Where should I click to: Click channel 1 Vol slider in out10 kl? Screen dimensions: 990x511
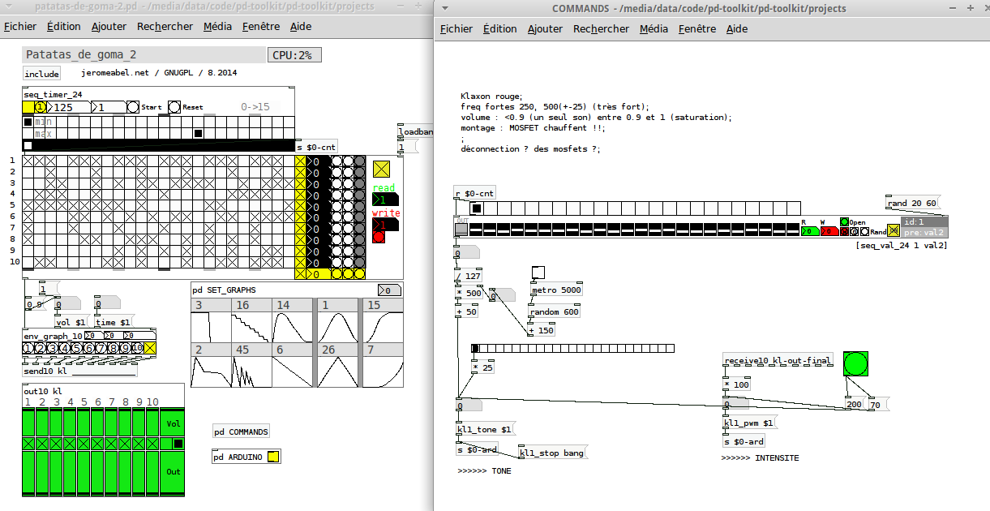(x=28, y=423)
